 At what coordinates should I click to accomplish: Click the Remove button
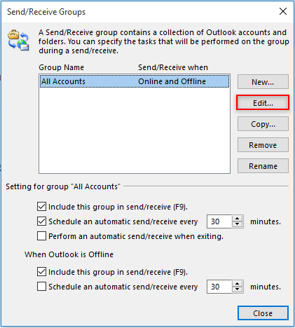coord(263,145)
